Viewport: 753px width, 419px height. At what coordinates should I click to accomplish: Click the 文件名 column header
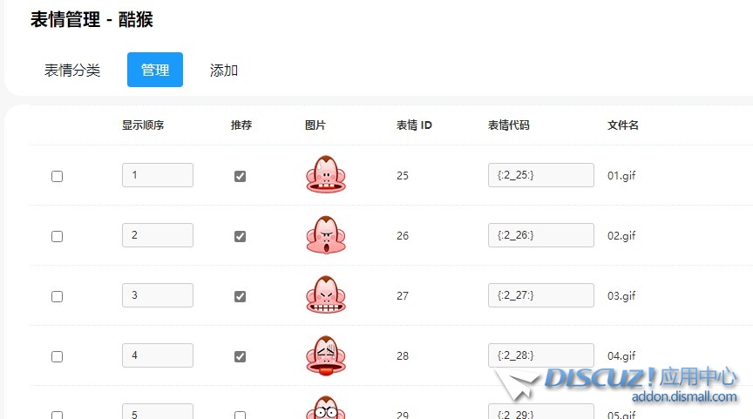623,125
